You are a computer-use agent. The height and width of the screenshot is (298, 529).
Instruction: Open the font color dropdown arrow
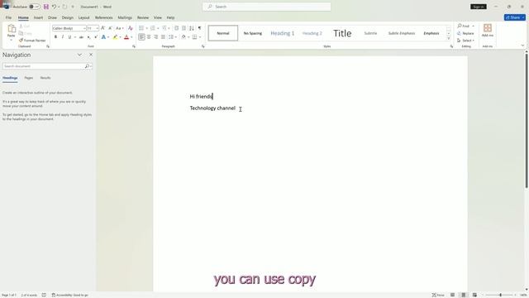pyautogui.click(x=131, y=37)
